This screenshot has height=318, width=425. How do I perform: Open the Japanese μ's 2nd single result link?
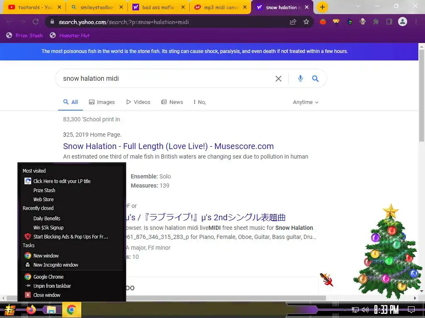205,217
